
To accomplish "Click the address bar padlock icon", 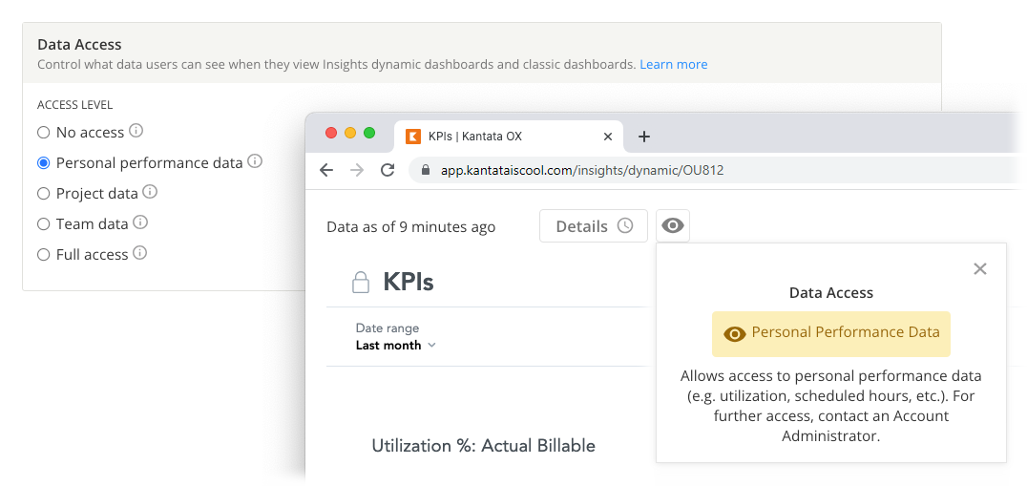I will 426,170.
